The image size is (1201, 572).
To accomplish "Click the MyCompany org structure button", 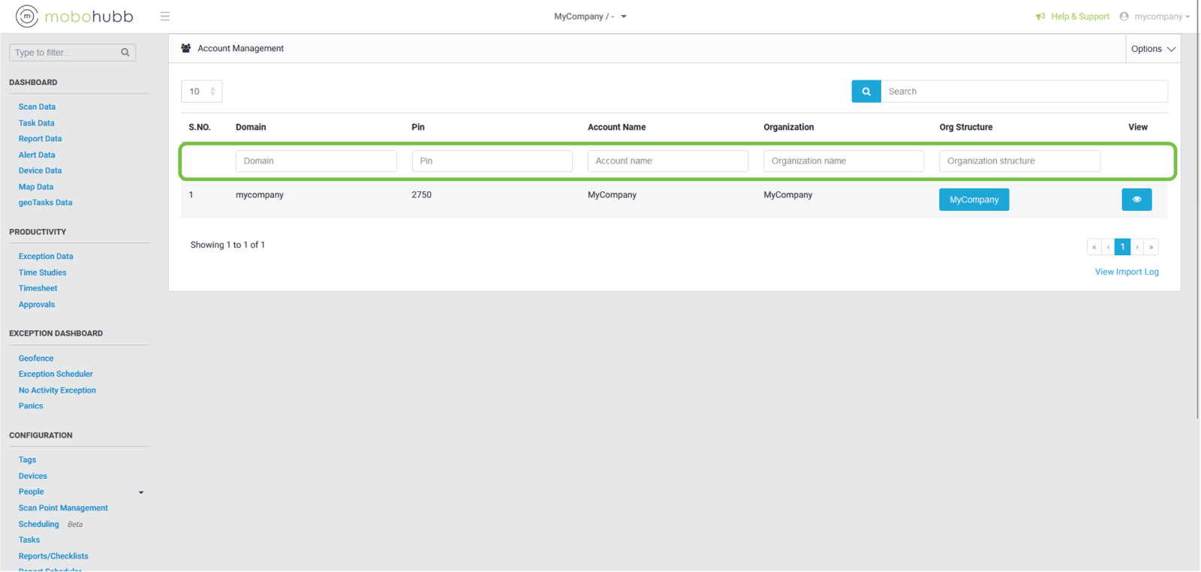I will click(974, 200).
